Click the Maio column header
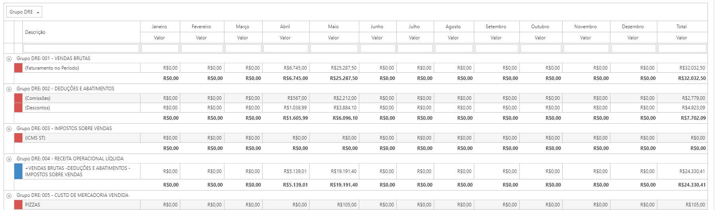 point(333,27)
